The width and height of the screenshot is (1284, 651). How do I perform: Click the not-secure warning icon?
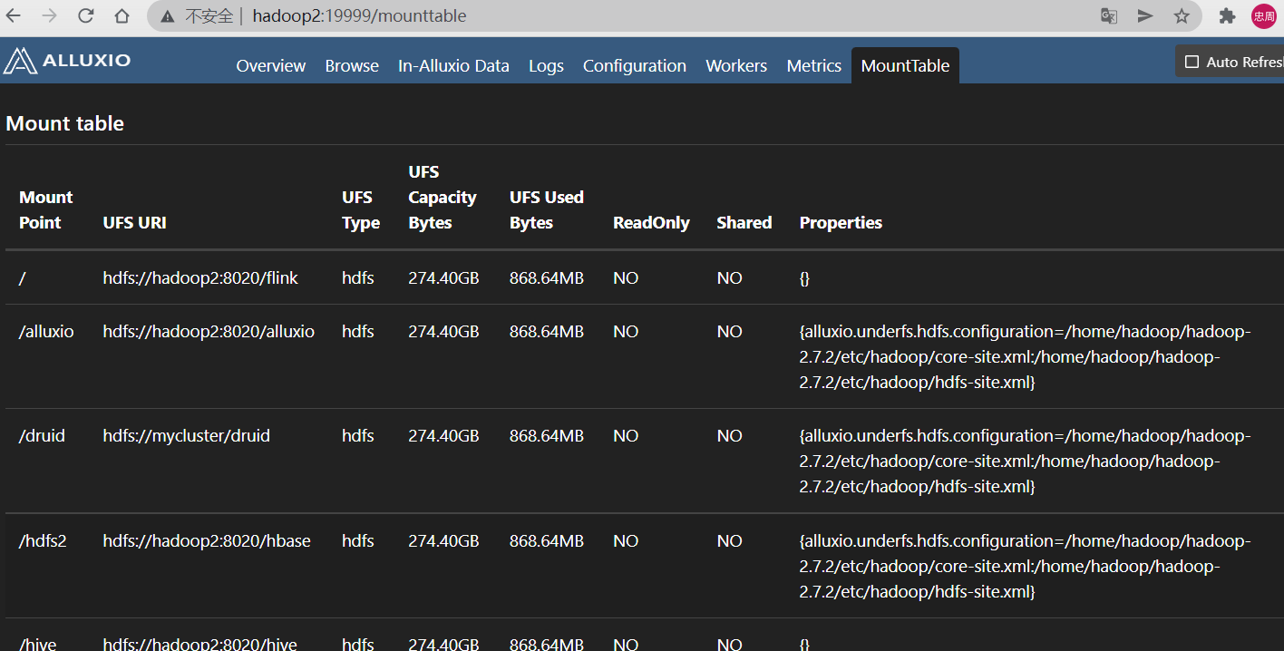[168, 16]
